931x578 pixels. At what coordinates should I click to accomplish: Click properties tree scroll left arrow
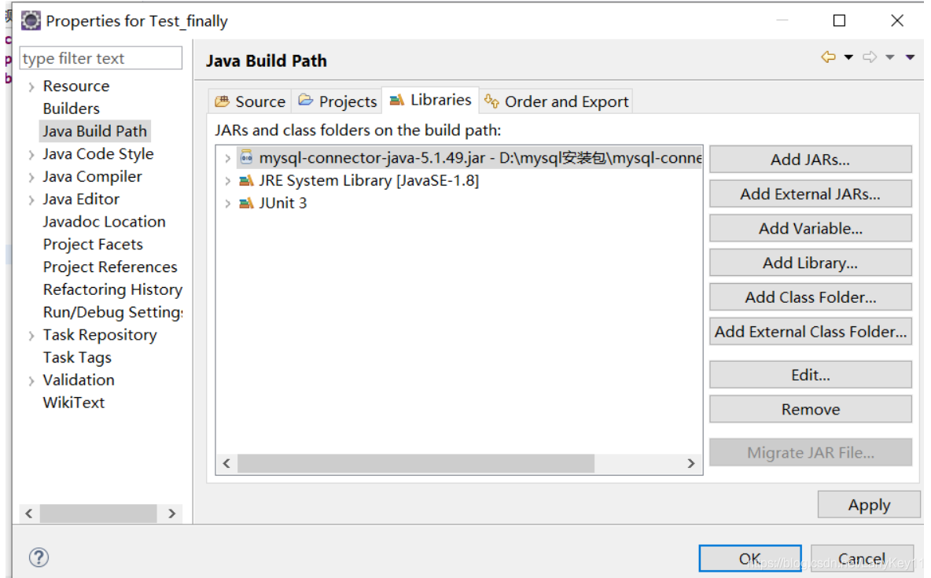tap(28, 514)
